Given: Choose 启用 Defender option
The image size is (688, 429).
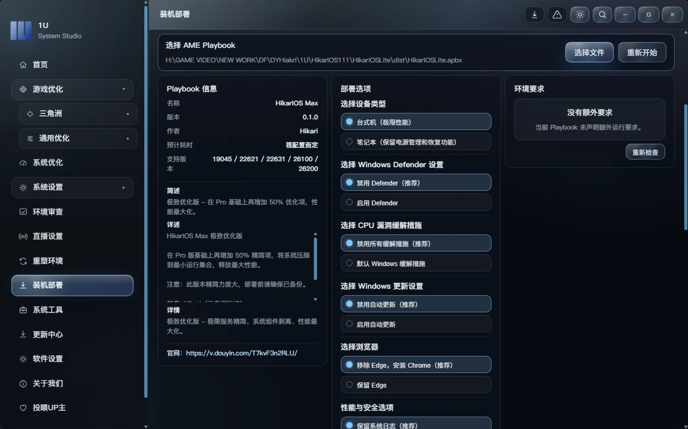Looking at the screenshot, I should coord(416,203).
